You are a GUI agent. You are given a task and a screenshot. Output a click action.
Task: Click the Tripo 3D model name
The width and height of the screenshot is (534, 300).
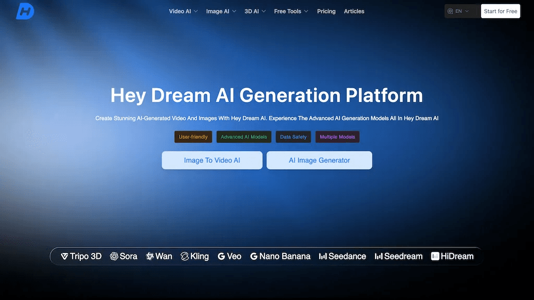(x=86, y=256)
